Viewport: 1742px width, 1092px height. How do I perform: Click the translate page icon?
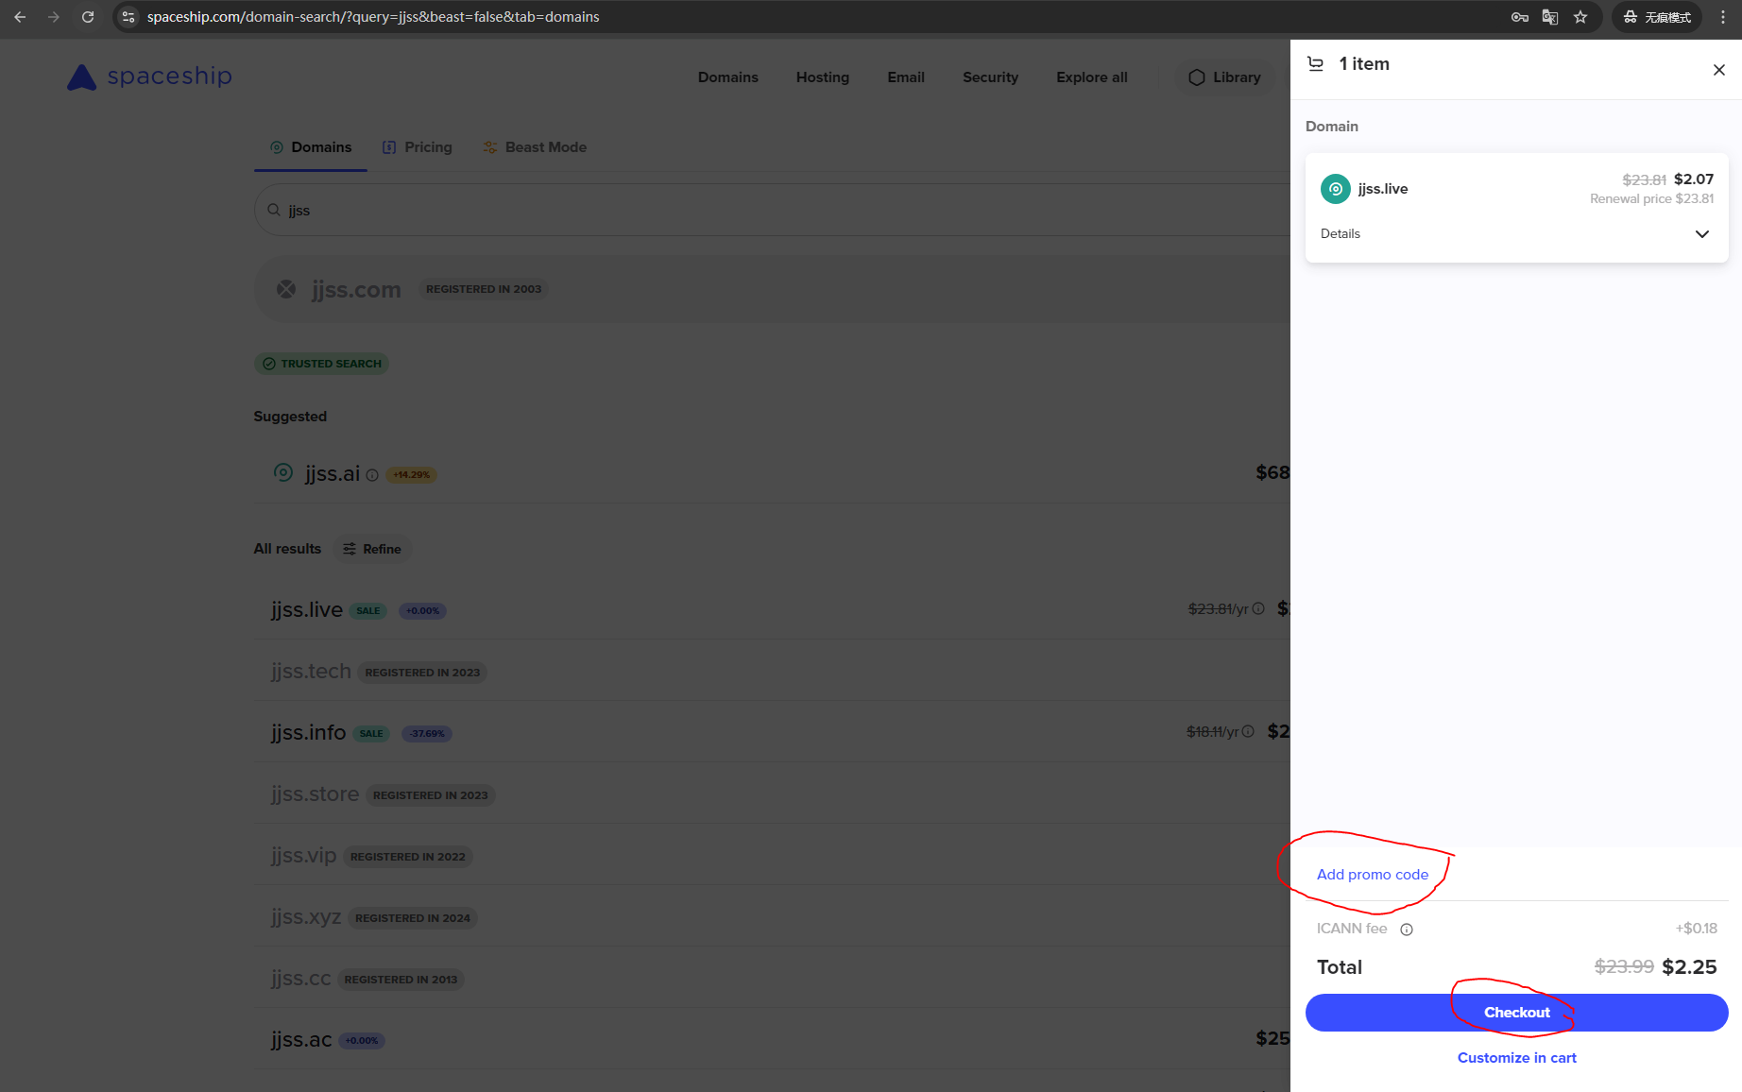1550,17
